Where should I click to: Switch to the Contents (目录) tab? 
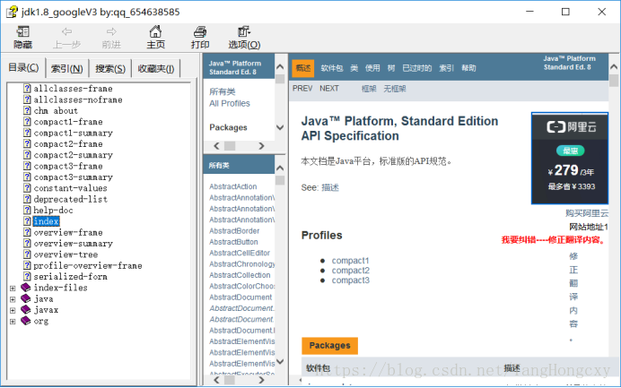[23, 67]
